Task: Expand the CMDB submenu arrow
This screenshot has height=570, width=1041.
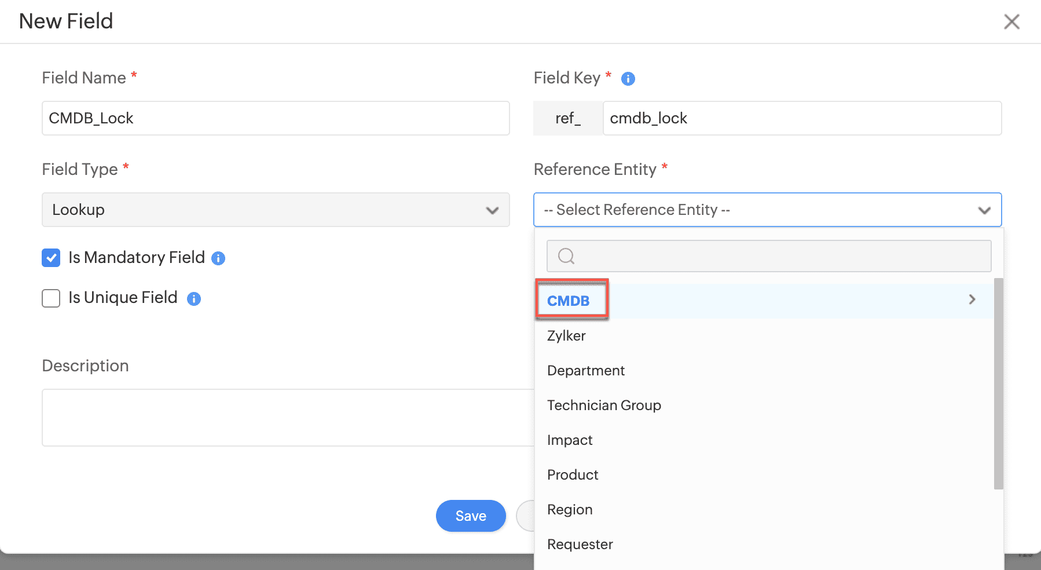Action: [972, 299]
